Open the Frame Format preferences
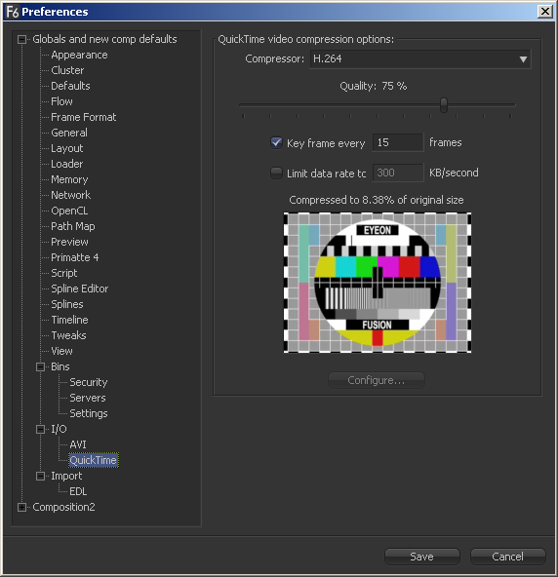 pos(84,117)
